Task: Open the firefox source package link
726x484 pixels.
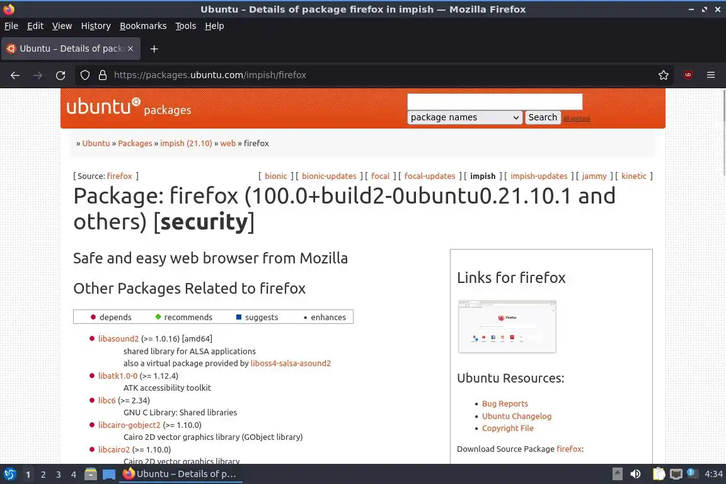Action: click(120, 176)
